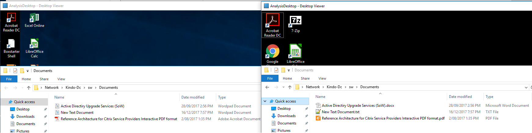This screenshot has width=532, height=133.
Task: Click notepad icon of New Text Document.txt
Action: [x=318, y=112]
